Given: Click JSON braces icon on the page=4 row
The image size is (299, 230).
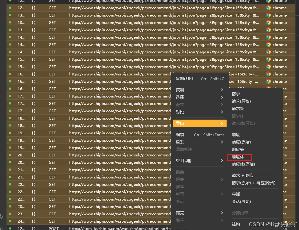Looking at the screenshot, I should click(33, 30).
